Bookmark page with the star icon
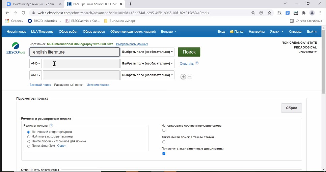The width and height of the screenshot is (326, 172). point(269,13)
